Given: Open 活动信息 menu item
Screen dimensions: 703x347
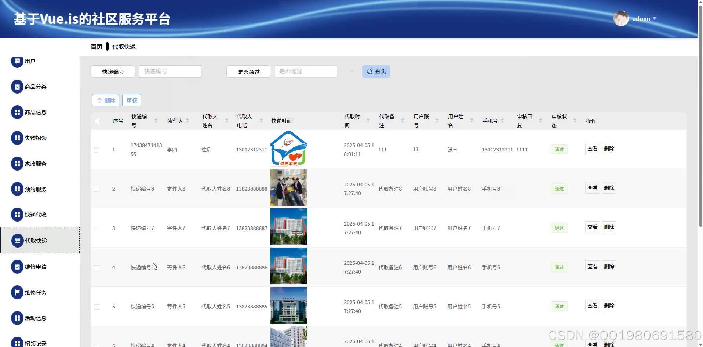Looking at the screenshot, I should pyautogui.click(x=40, y=318).
